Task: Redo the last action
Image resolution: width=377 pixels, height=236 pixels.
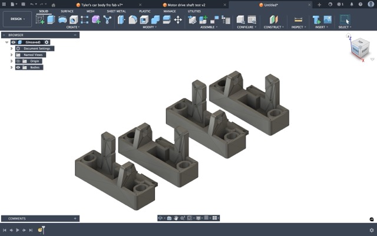Action: coord(41,4)
